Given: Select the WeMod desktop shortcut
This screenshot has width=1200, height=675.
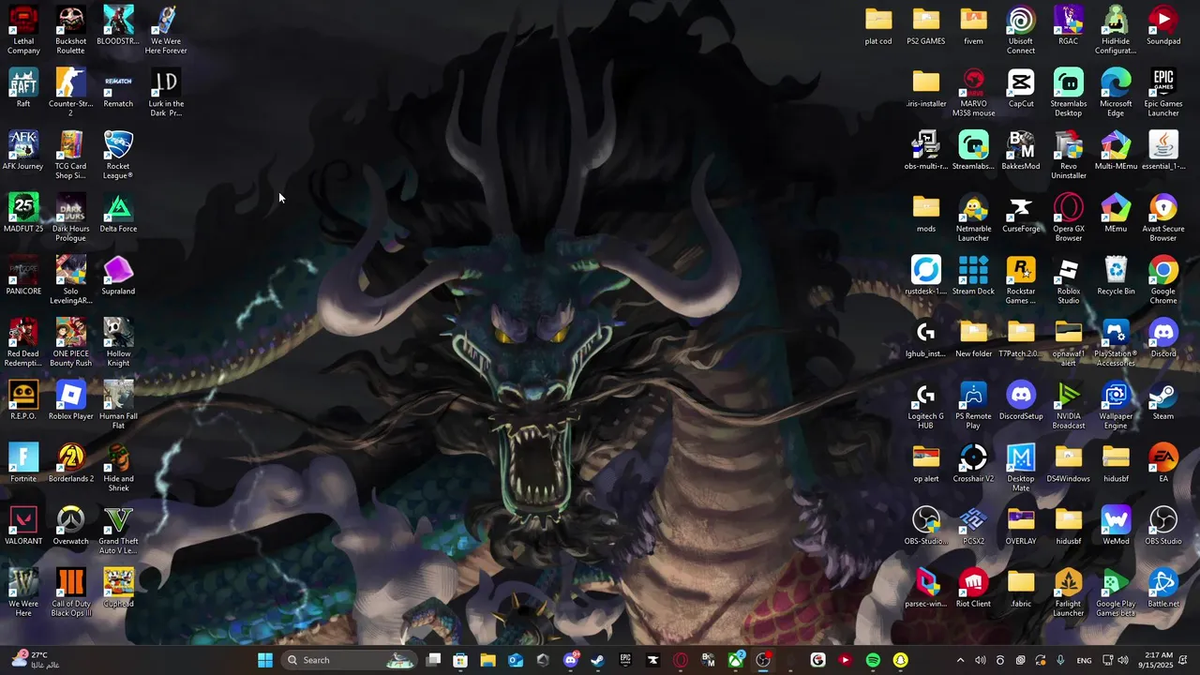Looking at the screenshot, I should [x=1116, y=527].
